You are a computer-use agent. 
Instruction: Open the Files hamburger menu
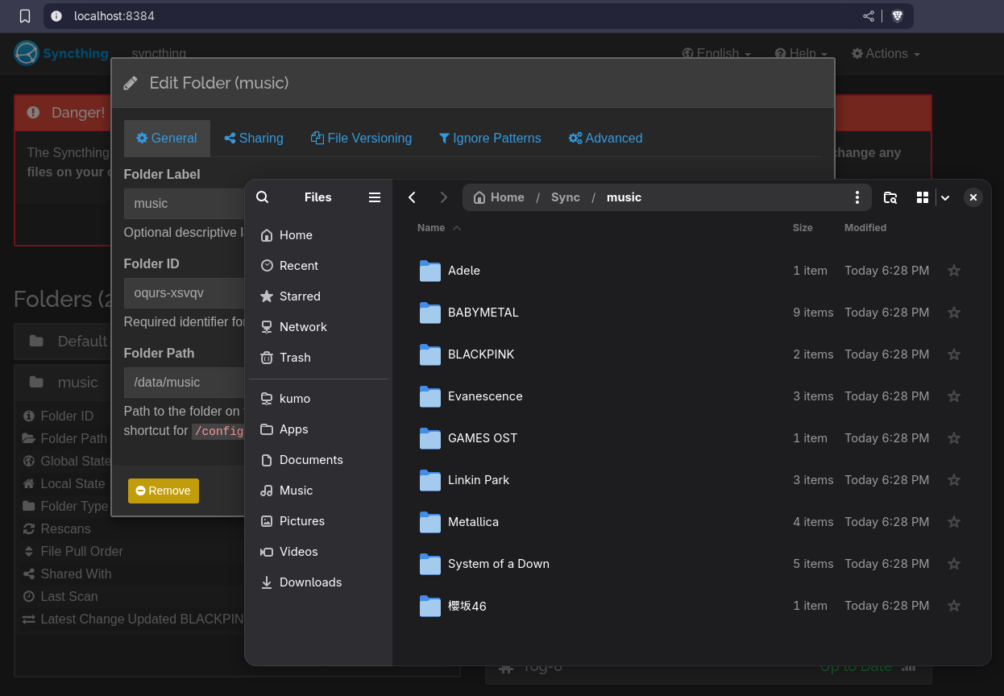click(375, 197)
